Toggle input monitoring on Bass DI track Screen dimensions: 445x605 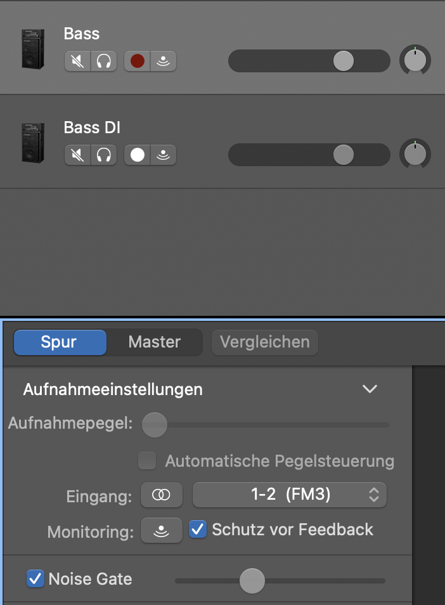coord(164,155)
